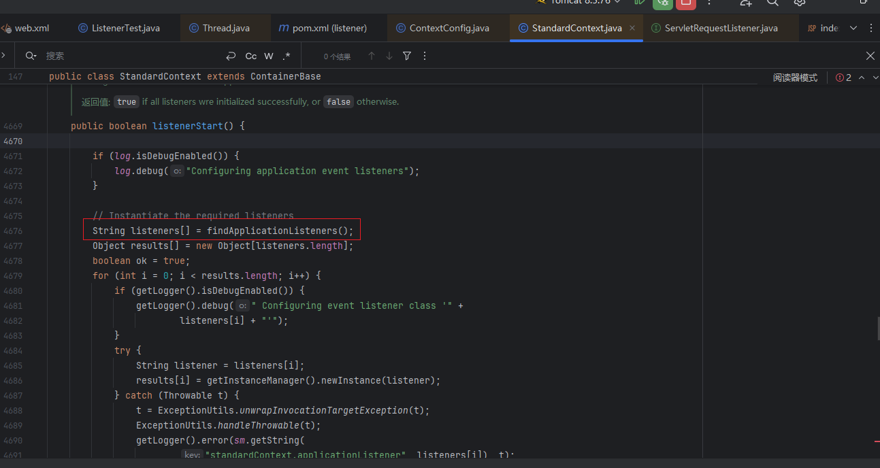Click the 'new Object[listeners.length]' expression
Screen dimensions: 880x468
click(x=272, y=246)
